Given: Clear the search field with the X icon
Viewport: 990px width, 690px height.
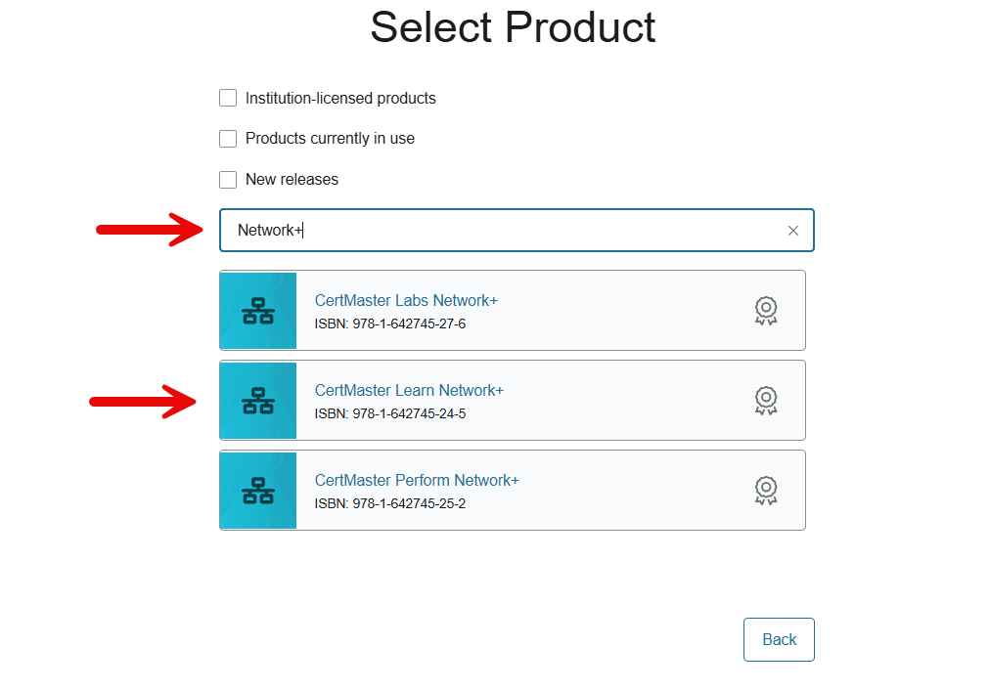Looking at the screenshot, I should (x=793, y=231).
